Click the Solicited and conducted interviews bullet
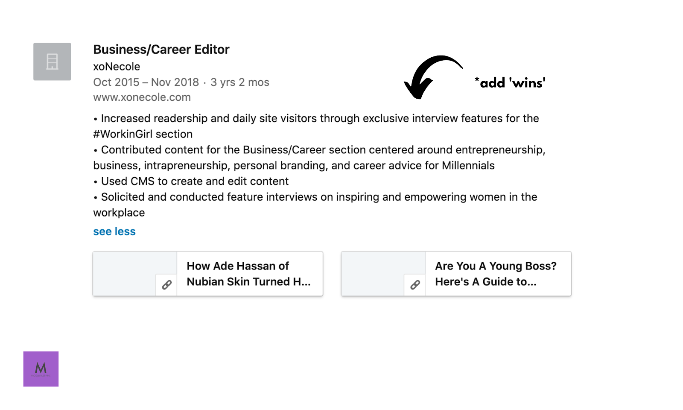The height and width of the screenshot is (410, 683). point(315,205)
